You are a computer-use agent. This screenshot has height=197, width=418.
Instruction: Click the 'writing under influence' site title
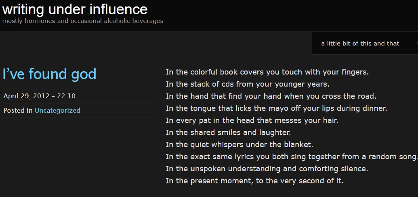75,9
